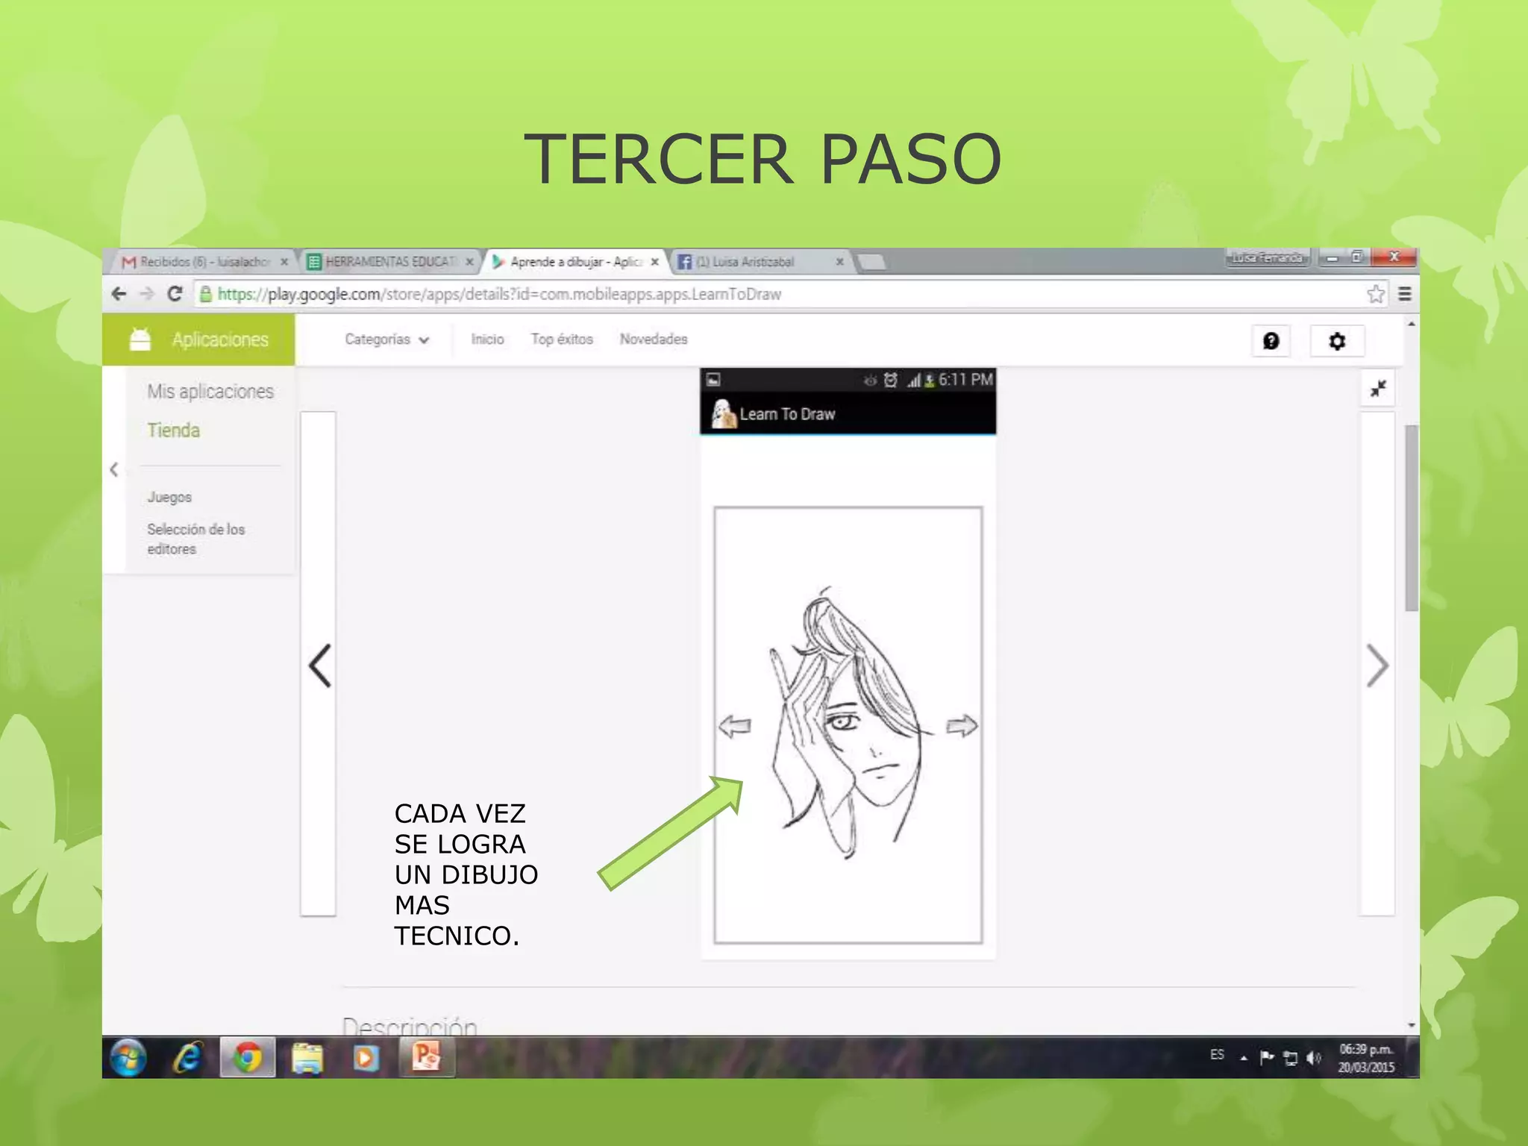Open the Top éxitos section

click(x=562, y=339)
